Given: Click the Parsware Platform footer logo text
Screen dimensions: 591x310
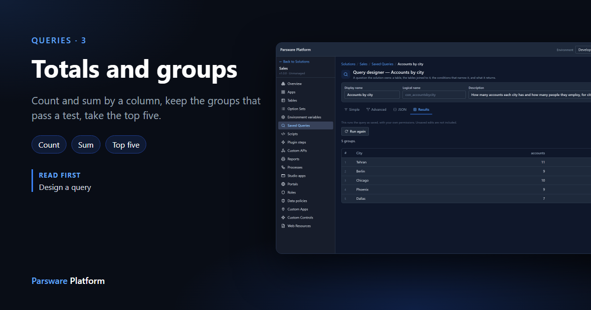Looking at the screenshot, I should pyautogui.click(x=68, y=281).
